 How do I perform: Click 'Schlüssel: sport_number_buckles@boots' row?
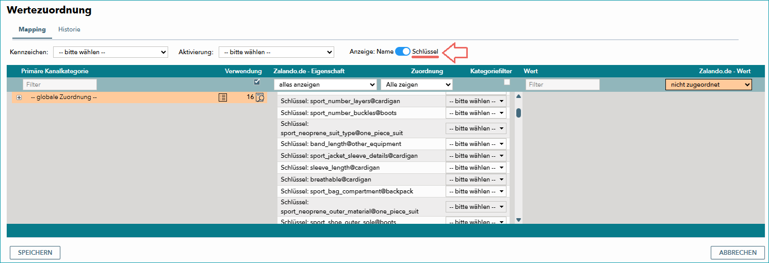point(339,113)
